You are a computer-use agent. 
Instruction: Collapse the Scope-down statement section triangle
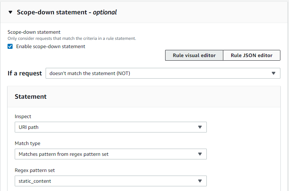[10, 12]
